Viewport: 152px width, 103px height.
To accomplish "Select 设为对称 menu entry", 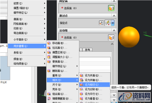I will click(x=94, y=89).
